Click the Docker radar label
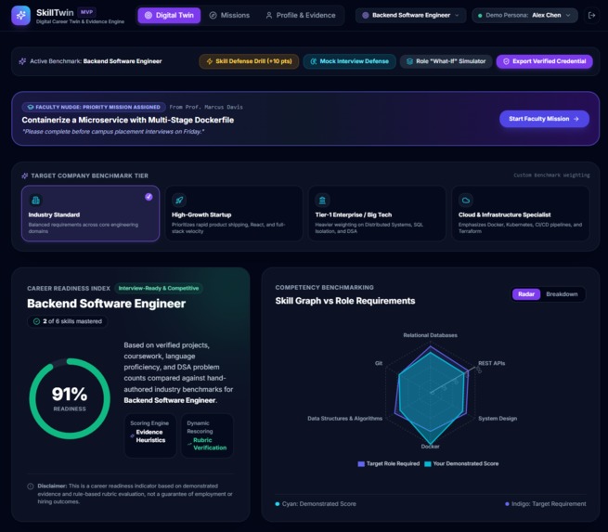Screen dimensions: 608x532 tap(430, 447)
